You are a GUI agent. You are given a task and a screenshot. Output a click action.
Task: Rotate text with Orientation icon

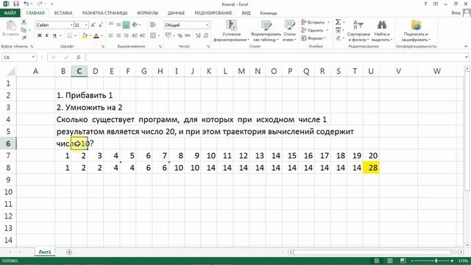click(x=135, y=24)
